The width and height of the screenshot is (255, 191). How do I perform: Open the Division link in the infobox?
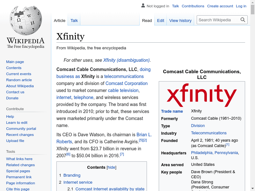(198, 125)
